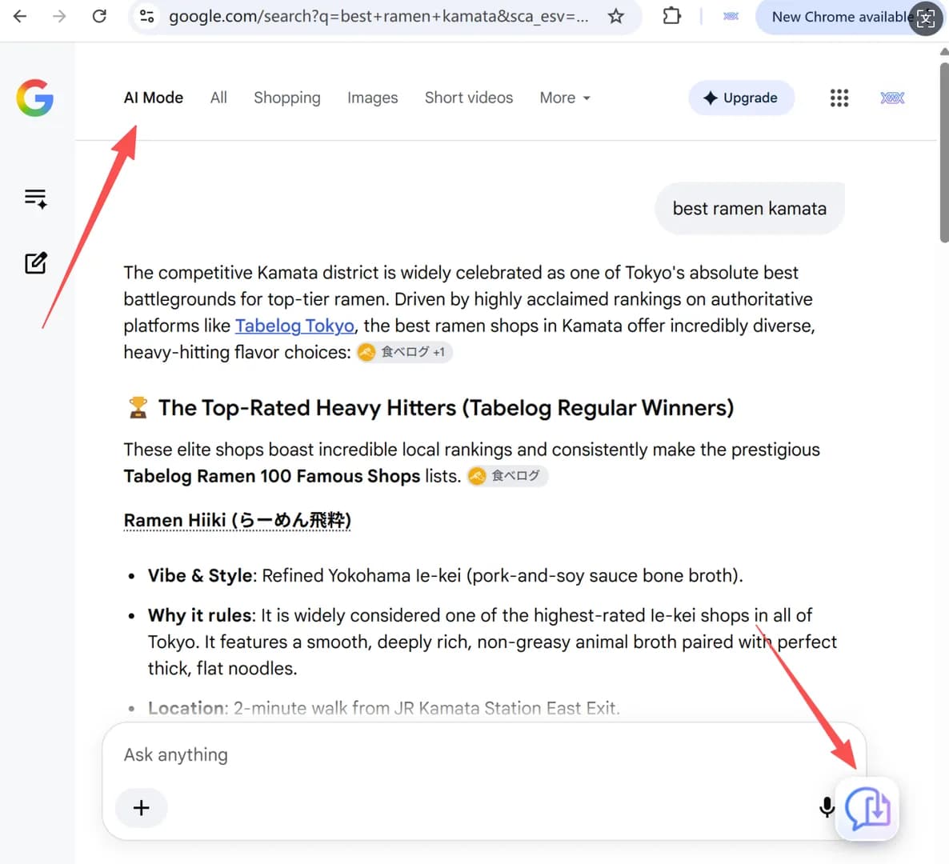Click the browser forward arrow
The image size is (949, 864).
coord(59,16)
